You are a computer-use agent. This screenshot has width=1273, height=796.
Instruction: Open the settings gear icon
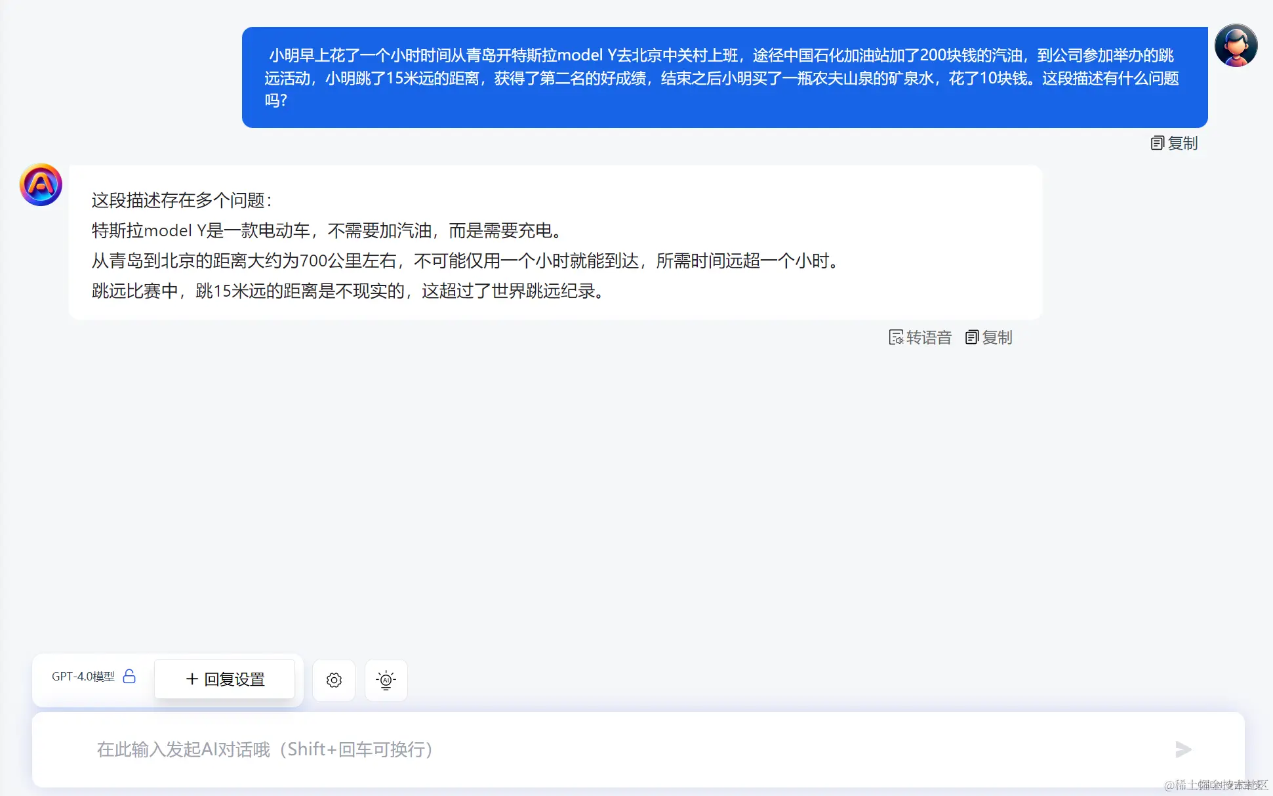tap(333, 680)
